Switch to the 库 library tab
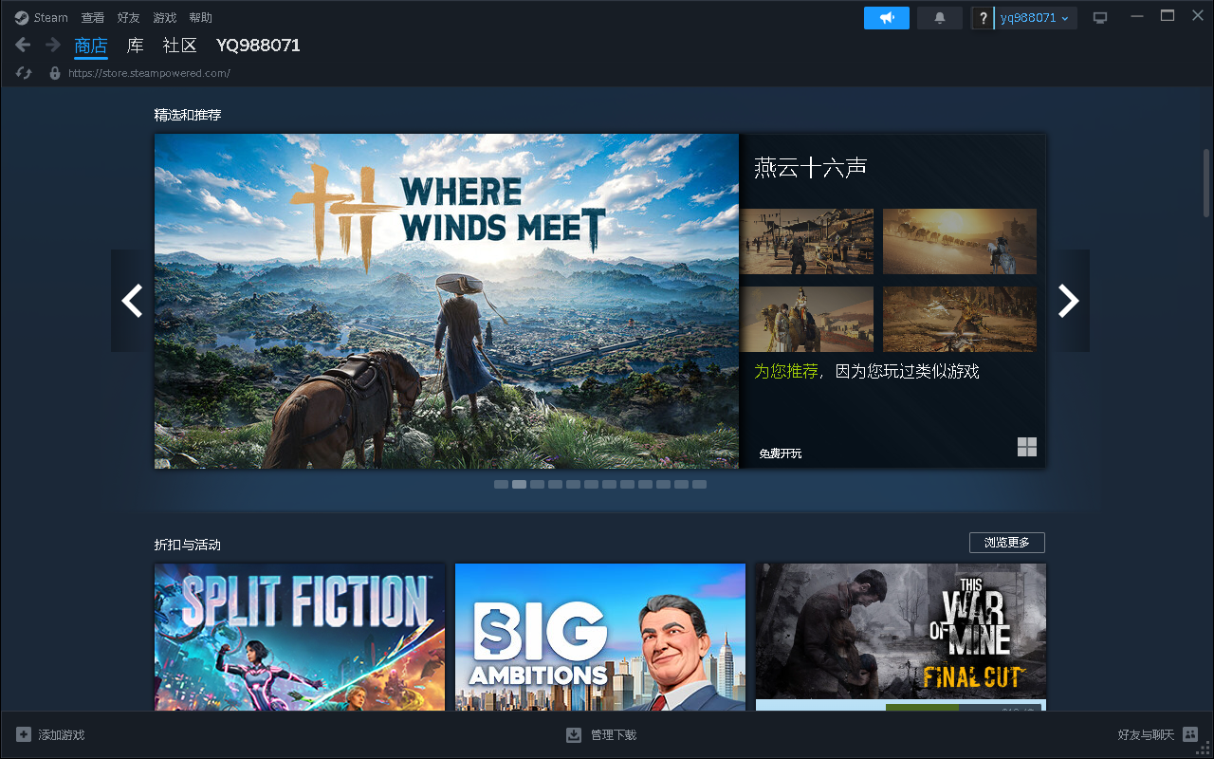Image resolution: width=1214 pixels, height=759 pixels. pyautogui.click(x=136, y=46)
